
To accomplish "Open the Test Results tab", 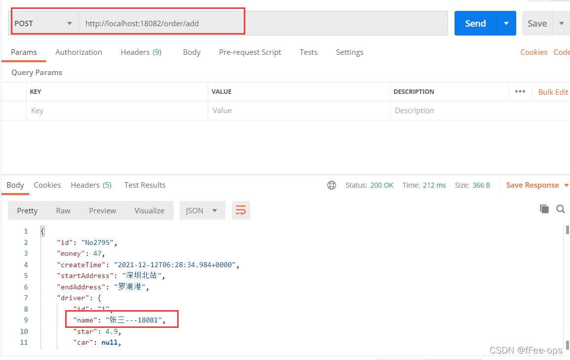I will (x=145, y=185).
